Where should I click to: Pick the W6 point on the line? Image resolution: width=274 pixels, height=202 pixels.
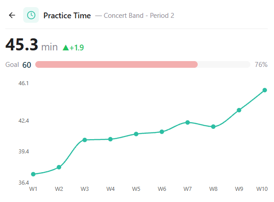162,132
